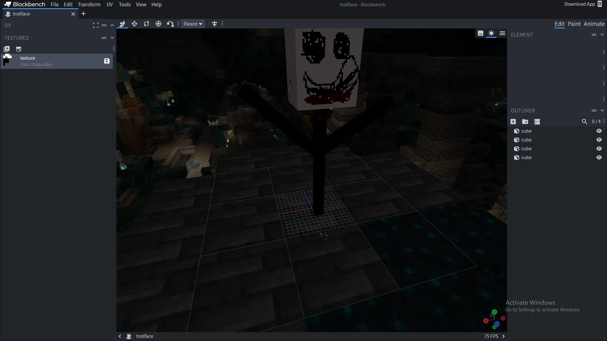Click the UV panel fullscreen icon

[96, 25]
